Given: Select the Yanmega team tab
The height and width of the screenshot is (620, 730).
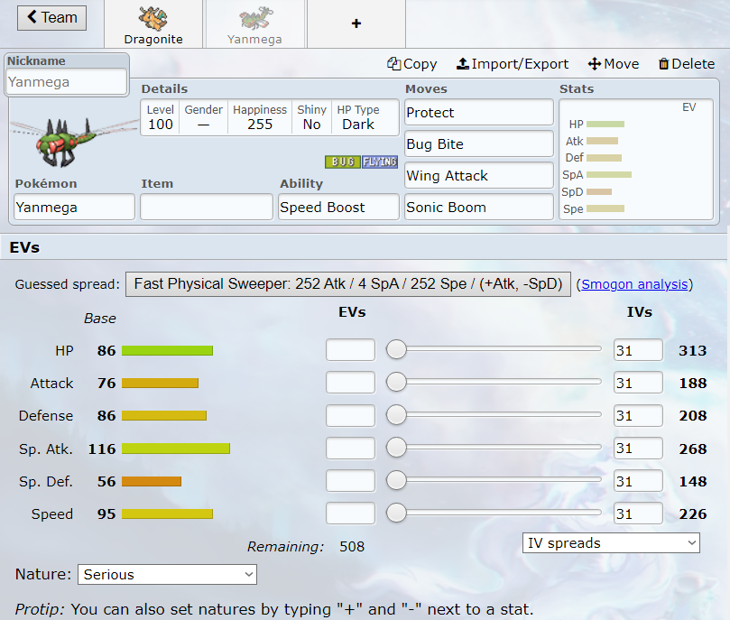Looking at the screenshot, I should 254,24.
